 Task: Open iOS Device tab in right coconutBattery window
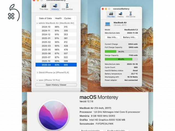coord(131,14)
